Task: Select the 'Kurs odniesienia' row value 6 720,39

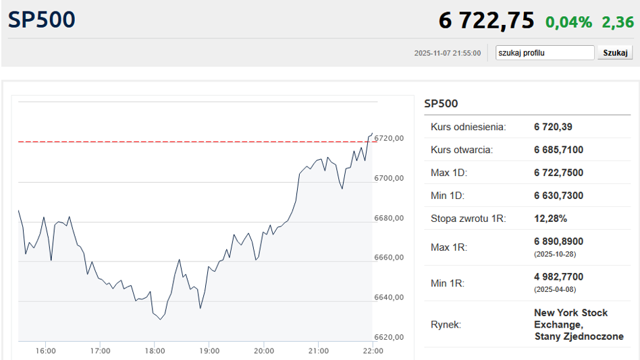Action: [x=553, y=127]
